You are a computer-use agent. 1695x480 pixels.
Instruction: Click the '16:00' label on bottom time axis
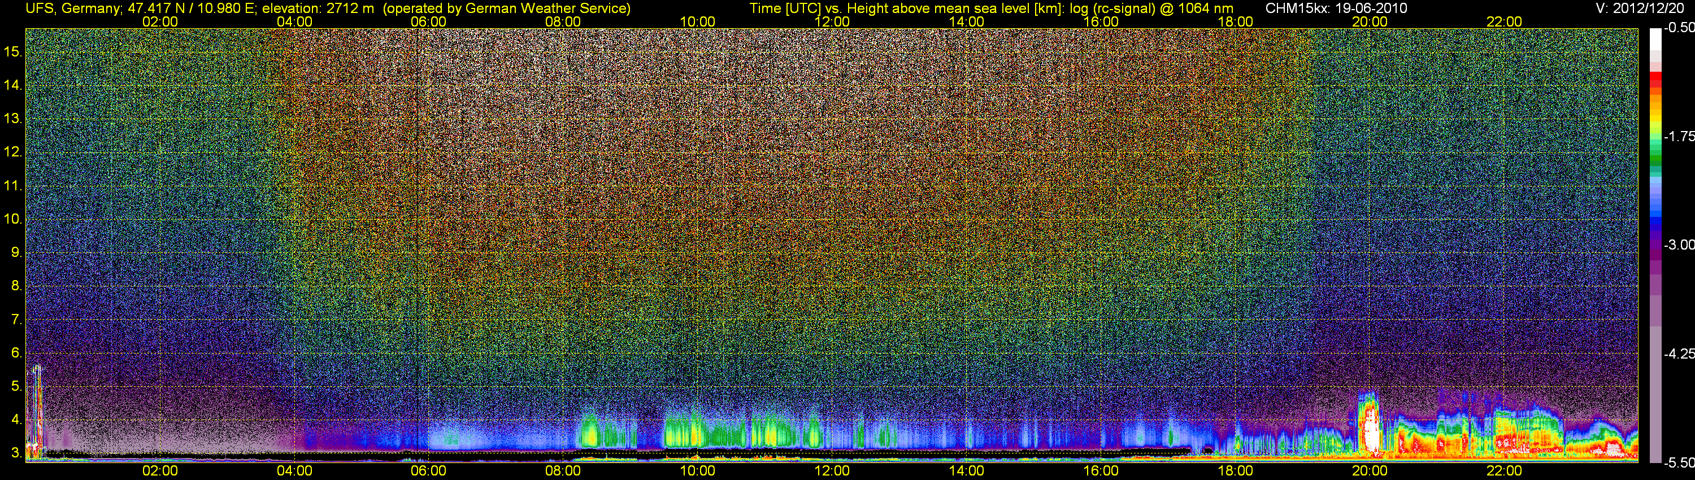tap(1101, 471)
